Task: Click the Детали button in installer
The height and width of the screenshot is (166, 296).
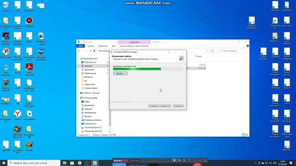Action: click(120, 73)
